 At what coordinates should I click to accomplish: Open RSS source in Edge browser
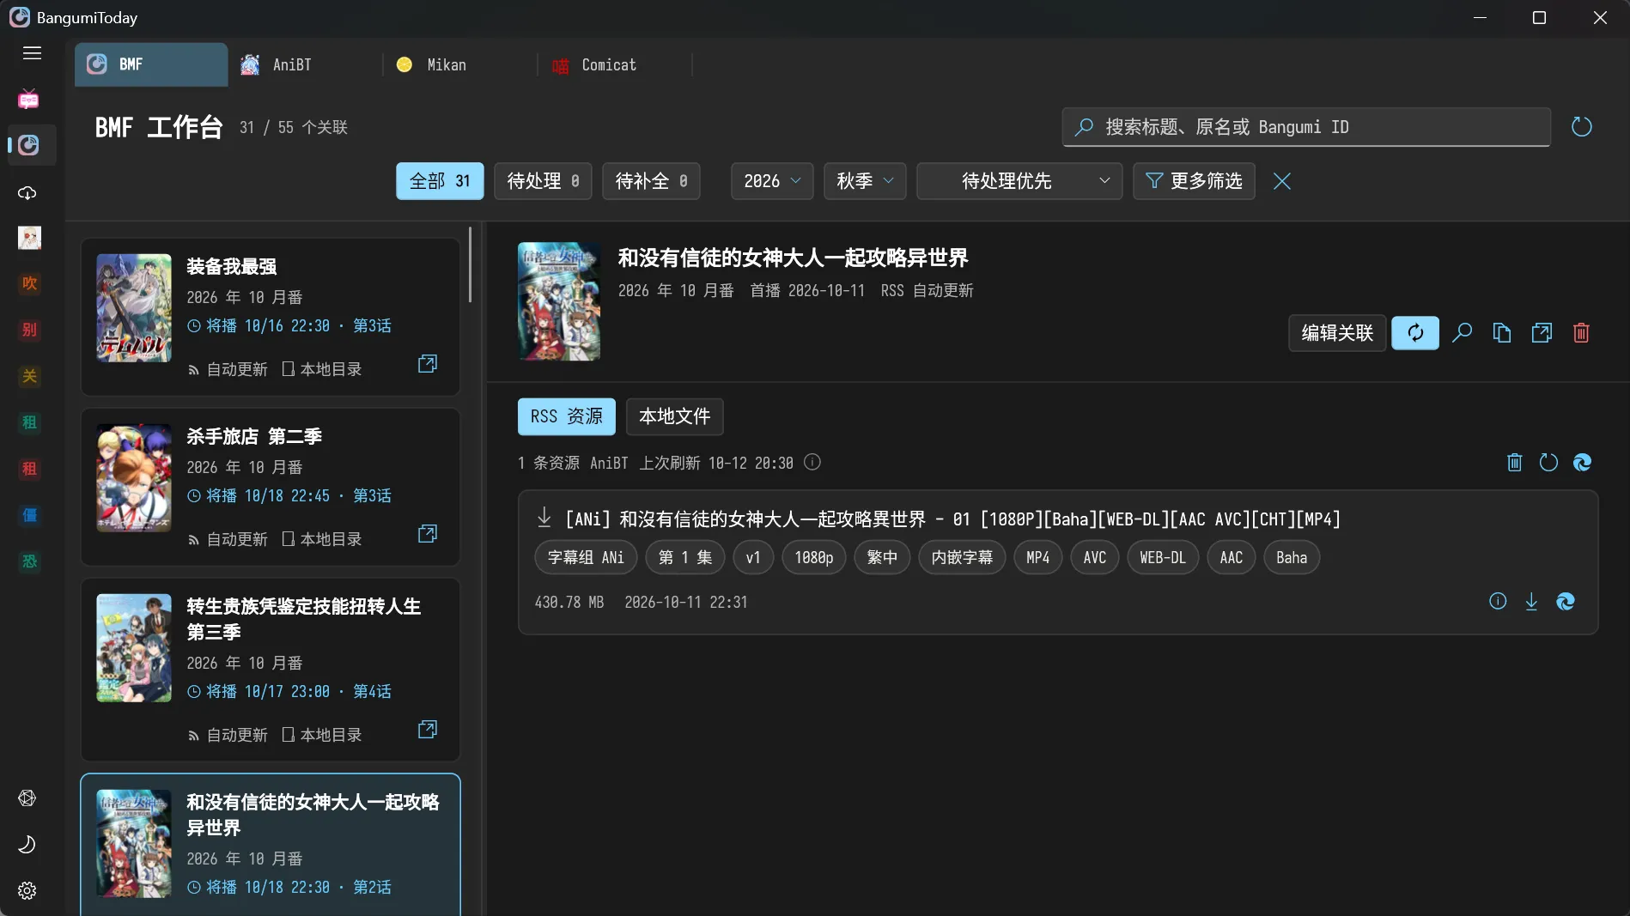click(x=1582, y=463)
